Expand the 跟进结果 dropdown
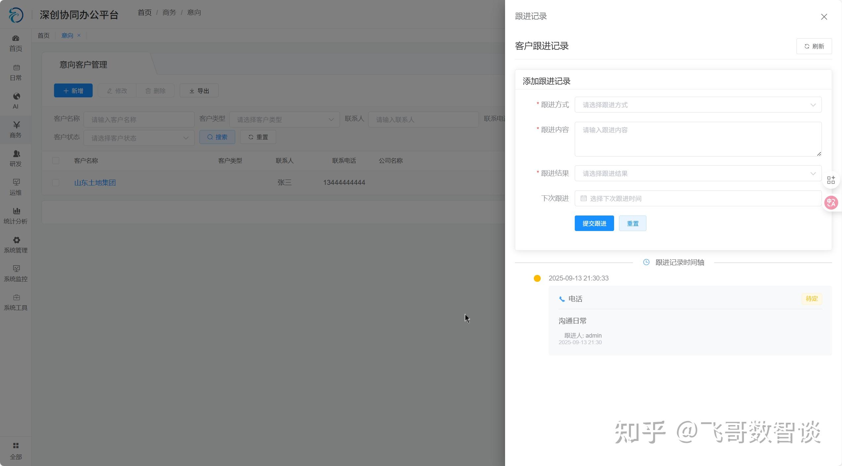 pos(698,173)
